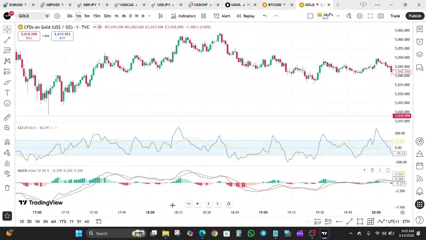Open the chats panel
The width and height of the screenshot is (426, 240).
419,68
